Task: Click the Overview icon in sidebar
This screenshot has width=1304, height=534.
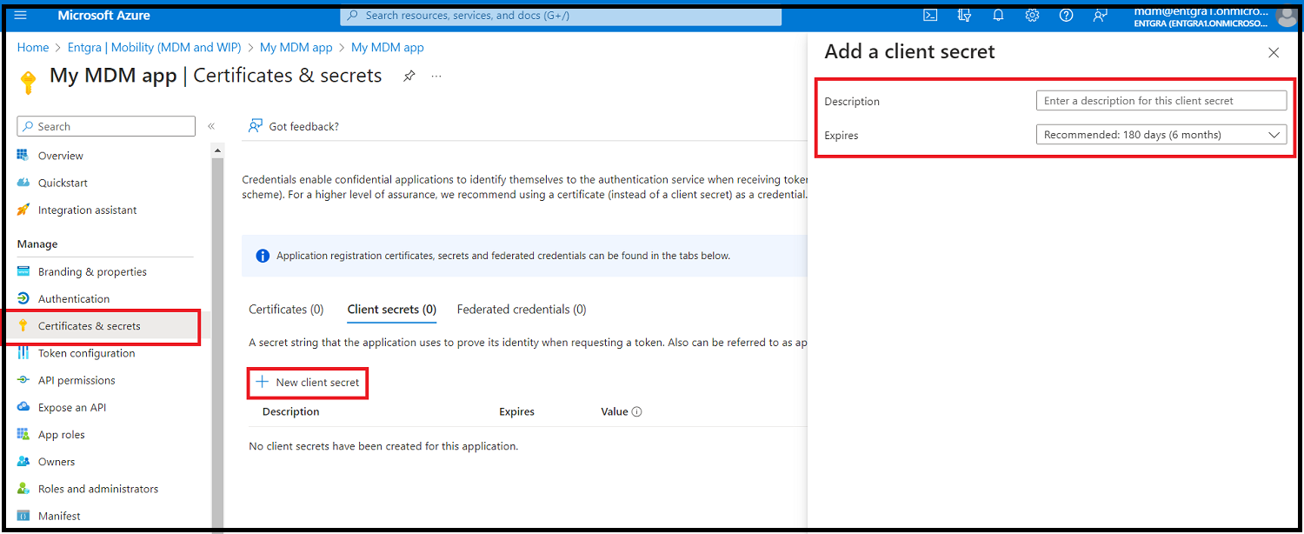Action: [23, 156]
